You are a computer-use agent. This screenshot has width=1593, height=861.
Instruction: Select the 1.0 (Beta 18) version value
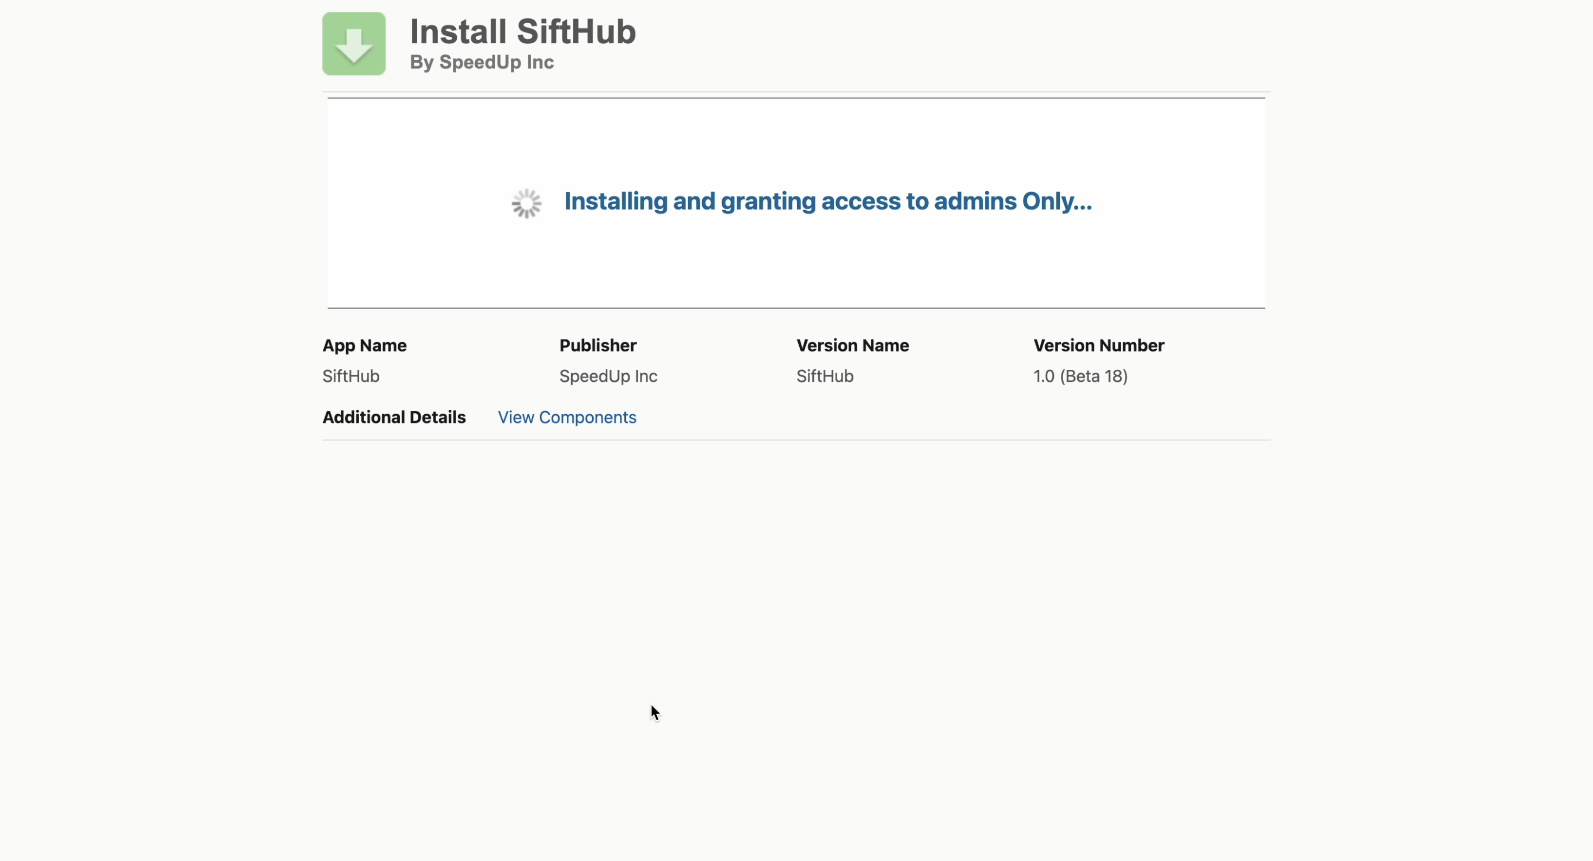point(1080,376)
